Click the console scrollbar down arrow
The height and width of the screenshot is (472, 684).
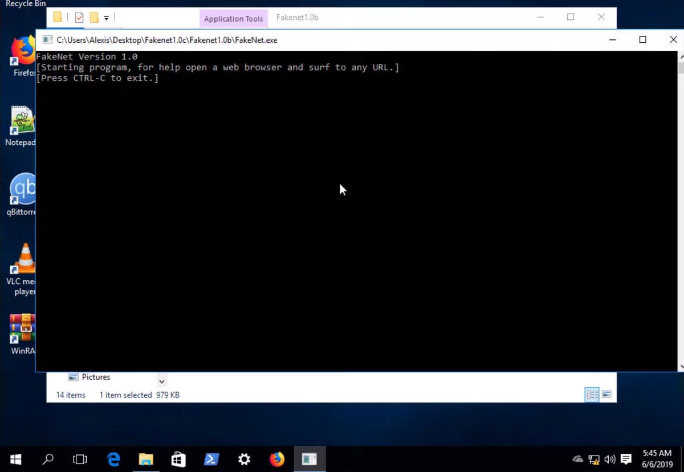click(x=681, y=367)
